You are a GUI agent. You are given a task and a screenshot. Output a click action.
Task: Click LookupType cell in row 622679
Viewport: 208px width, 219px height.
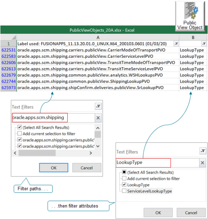tap(193, 75)
